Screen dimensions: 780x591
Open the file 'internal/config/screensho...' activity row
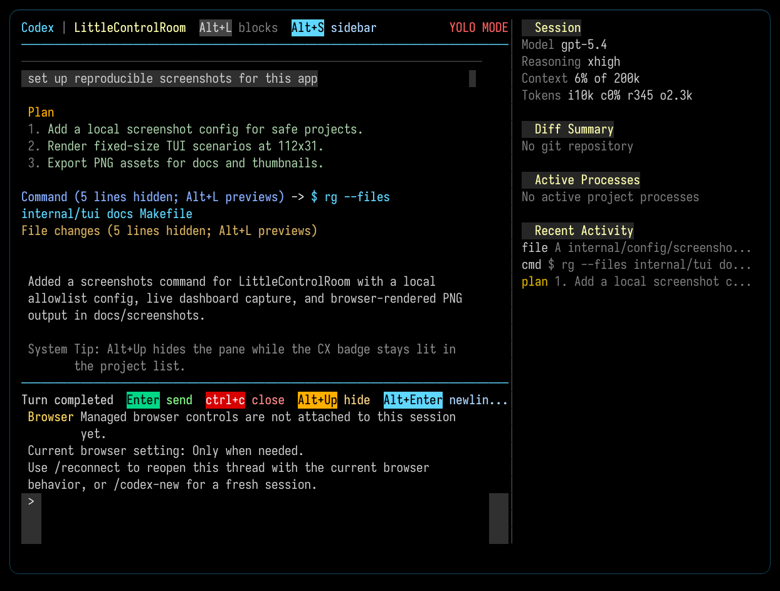pyautogui.click(x=636, y=248)
